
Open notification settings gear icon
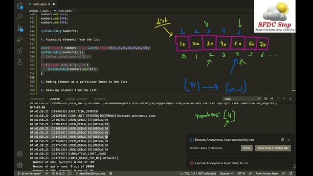pyautogui.click(x=282, y=140)
